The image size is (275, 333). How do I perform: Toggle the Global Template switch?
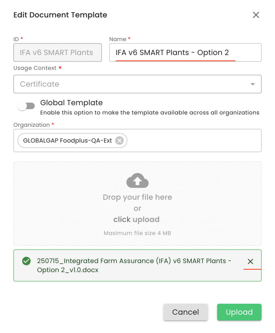coord(26,106)
